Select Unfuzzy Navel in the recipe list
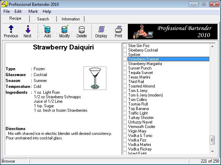 point(140,122)
